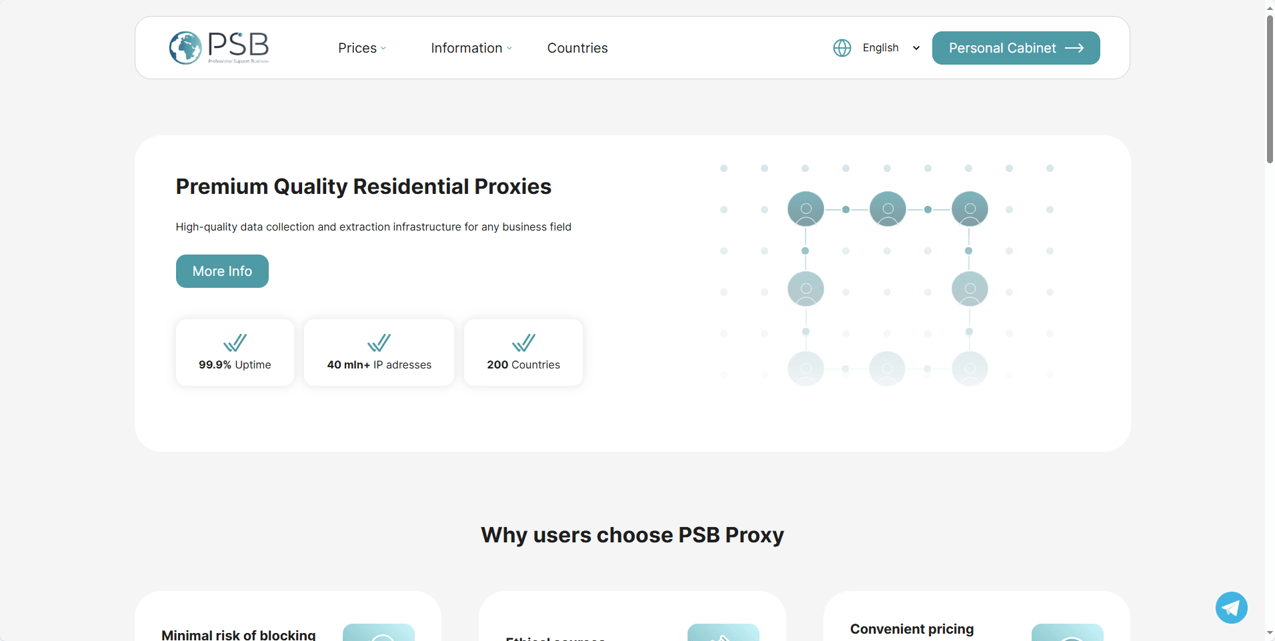
Task: Click the 200 Countries stat card
Action: [523, 352]
